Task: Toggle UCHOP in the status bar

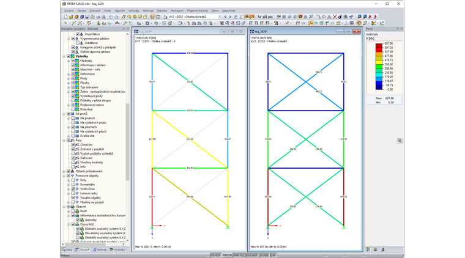Action: point(215,256)
